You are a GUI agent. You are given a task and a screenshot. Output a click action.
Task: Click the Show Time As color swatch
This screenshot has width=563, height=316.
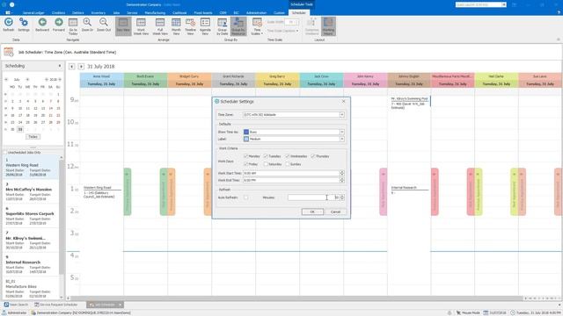tap(246, 132)
